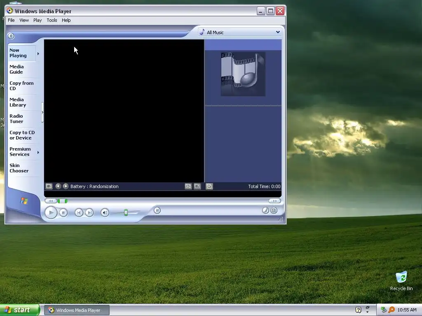The height and width of the screenshot is (316, 422).
Task: Toggle shuffle with the arrows icon
Action: [157, 210]
